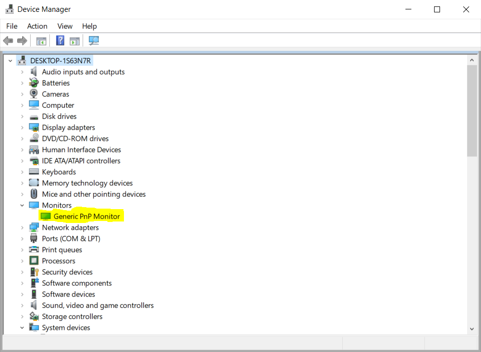The height and width of the screenshot is (352, 481).
Task: Expand the Display adapters node
Action: click(22, 128)
